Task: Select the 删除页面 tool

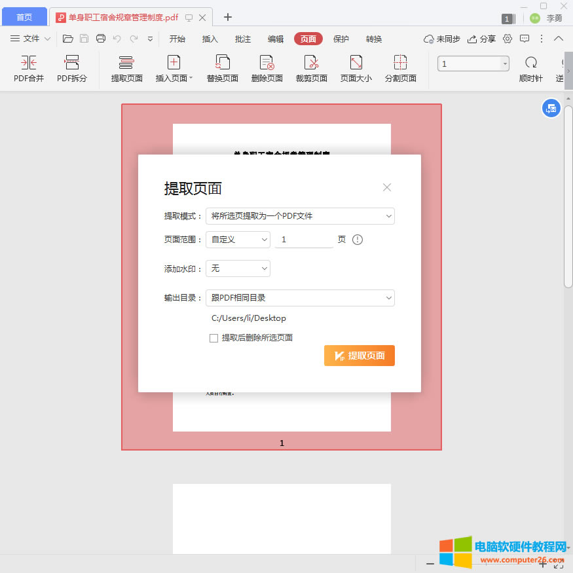Action: click(x=267, y=68)
